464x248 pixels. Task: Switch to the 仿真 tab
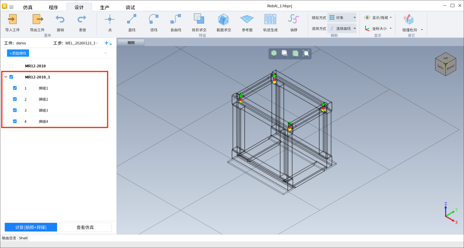[x=28, y=7]
